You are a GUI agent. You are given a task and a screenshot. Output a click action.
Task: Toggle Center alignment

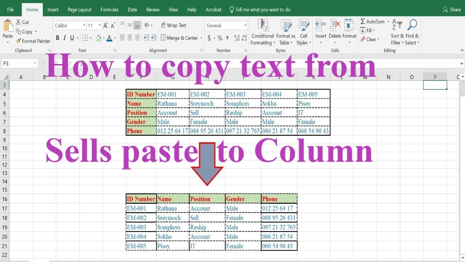130,37
